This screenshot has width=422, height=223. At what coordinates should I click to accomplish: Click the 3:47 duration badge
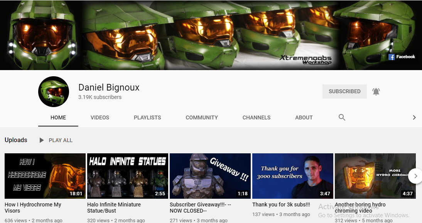click(x=325, y=193)
